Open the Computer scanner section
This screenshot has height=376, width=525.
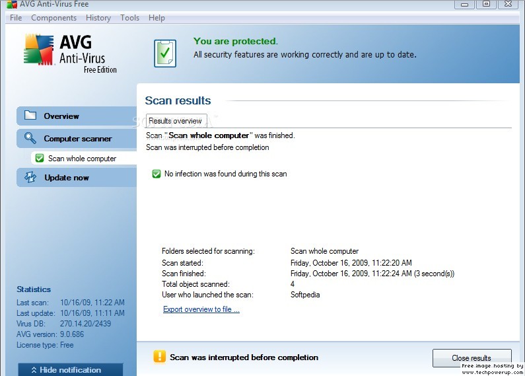(77, 138)
